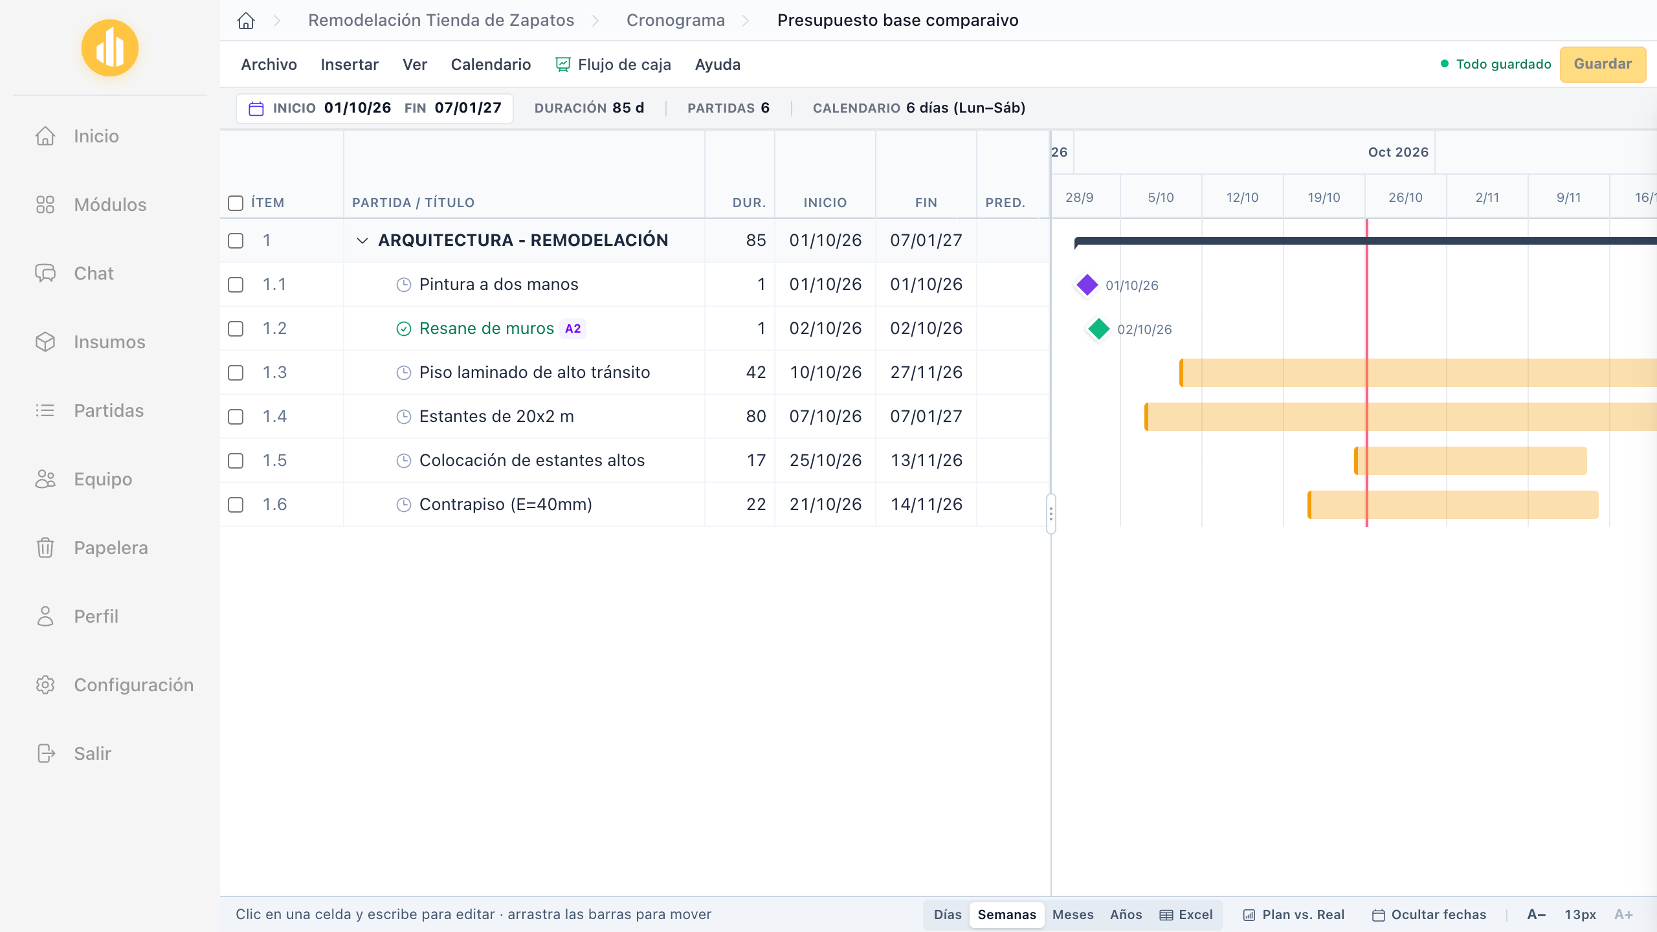Open the Calendario menu
The image size is (1657, 932).
click(x=491, y=65)
